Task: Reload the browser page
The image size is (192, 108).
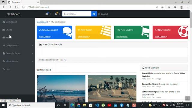Action: [16, 7]
